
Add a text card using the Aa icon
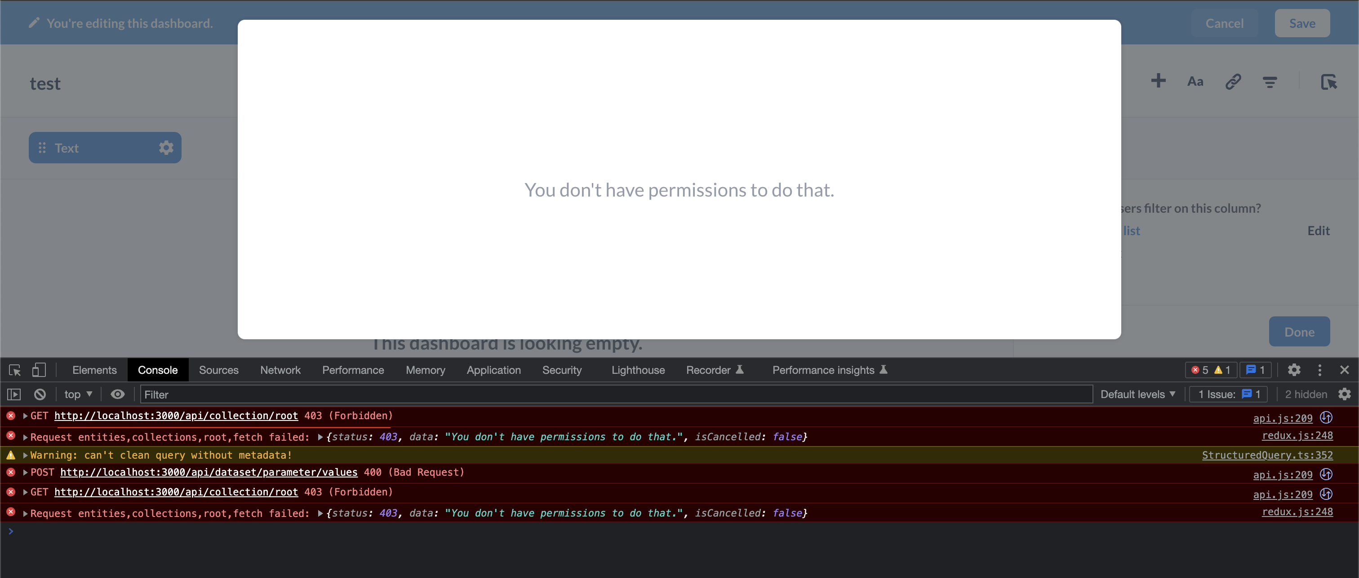coord(1195,81)
